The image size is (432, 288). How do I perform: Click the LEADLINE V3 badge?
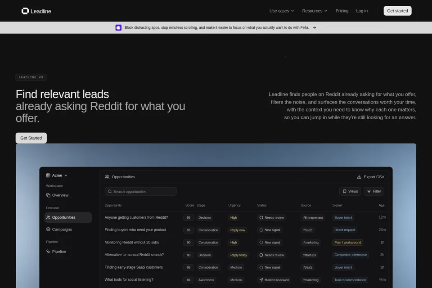click(x=31, y=77)
